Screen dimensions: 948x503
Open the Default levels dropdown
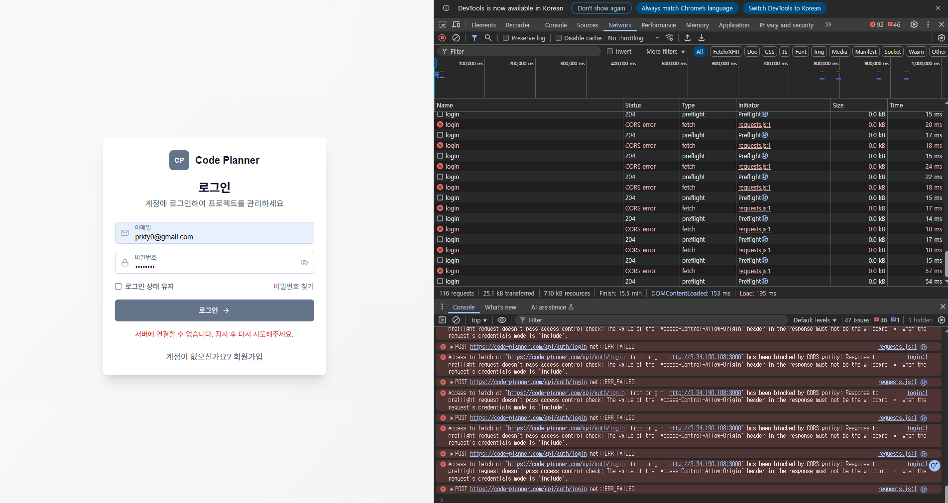815,320
